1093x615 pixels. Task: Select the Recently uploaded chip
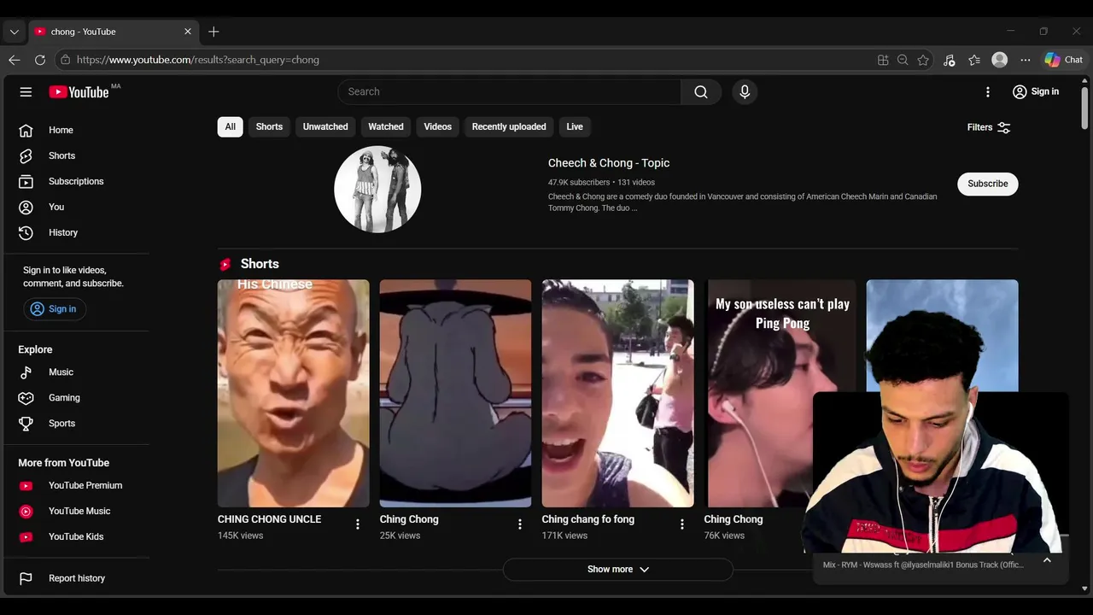pyautogui.click(x=509, y=126)
